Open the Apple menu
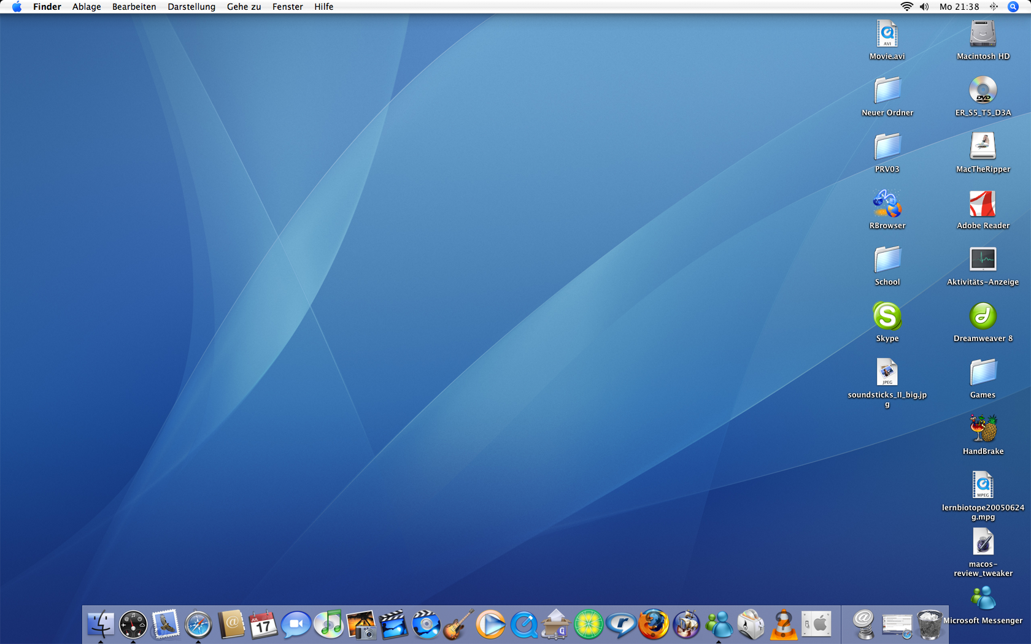Screen dimensions: 1031x644 point(17,7)
